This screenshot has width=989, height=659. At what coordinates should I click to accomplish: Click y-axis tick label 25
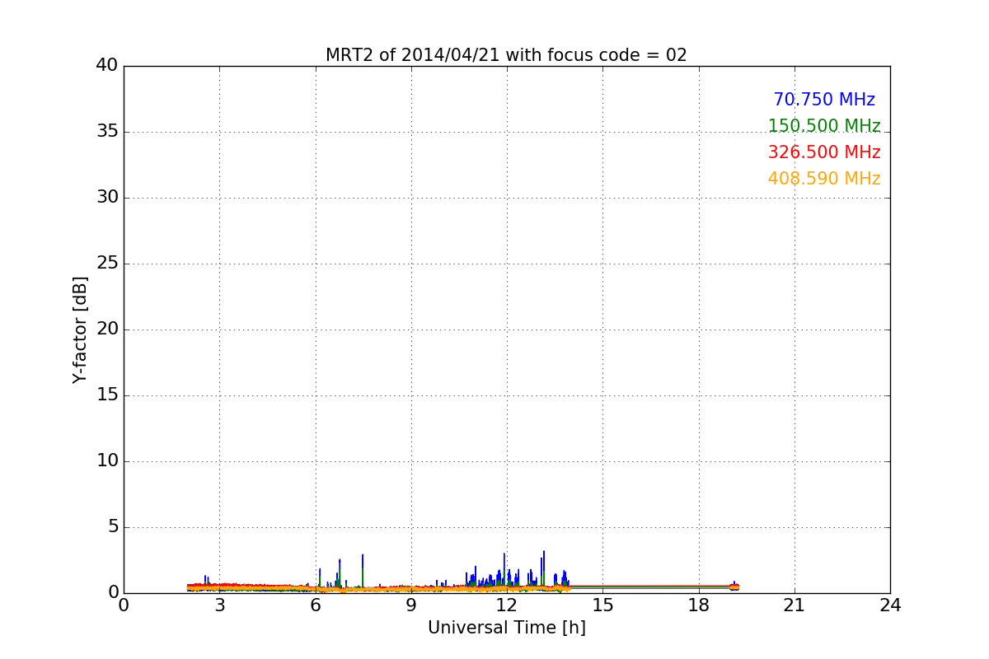click(x=107, y=264)
